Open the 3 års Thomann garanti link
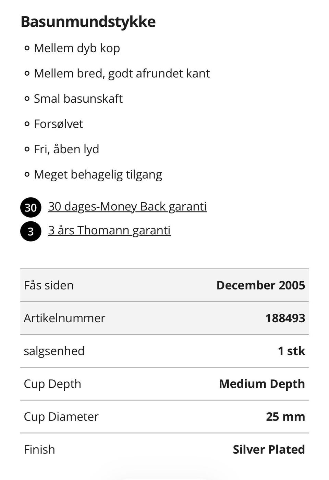Image resolution: width=329 pixels, height=480 pixels. point(109,231)
